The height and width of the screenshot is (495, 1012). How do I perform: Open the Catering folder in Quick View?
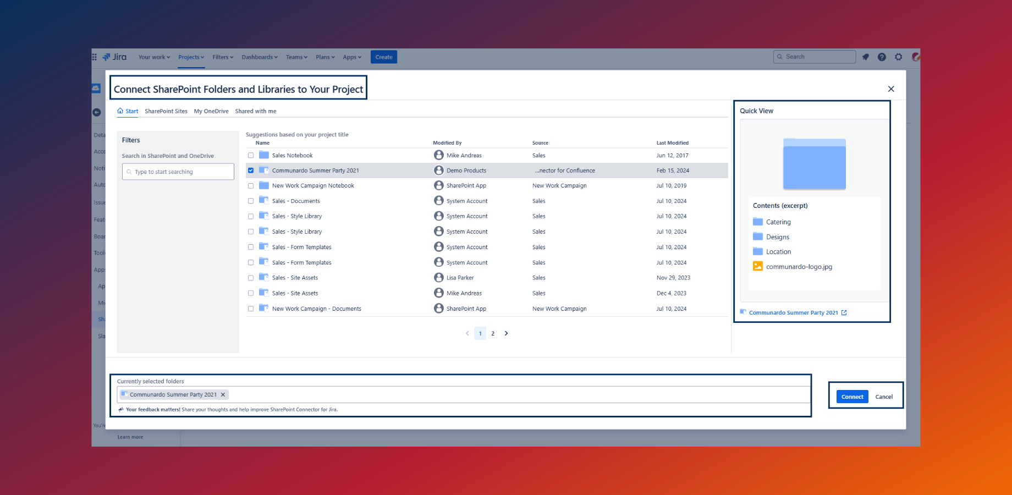(772, 222)
